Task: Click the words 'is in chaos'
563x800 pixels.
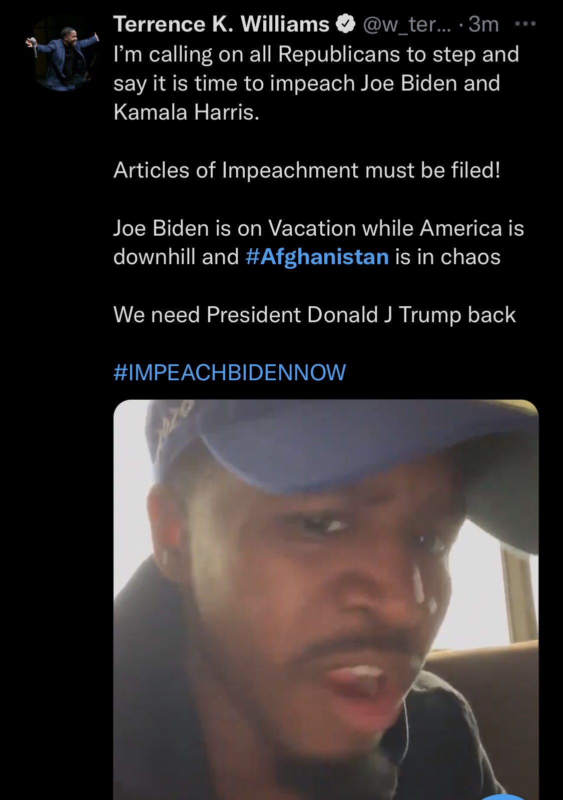Action: tap(448, 257)
